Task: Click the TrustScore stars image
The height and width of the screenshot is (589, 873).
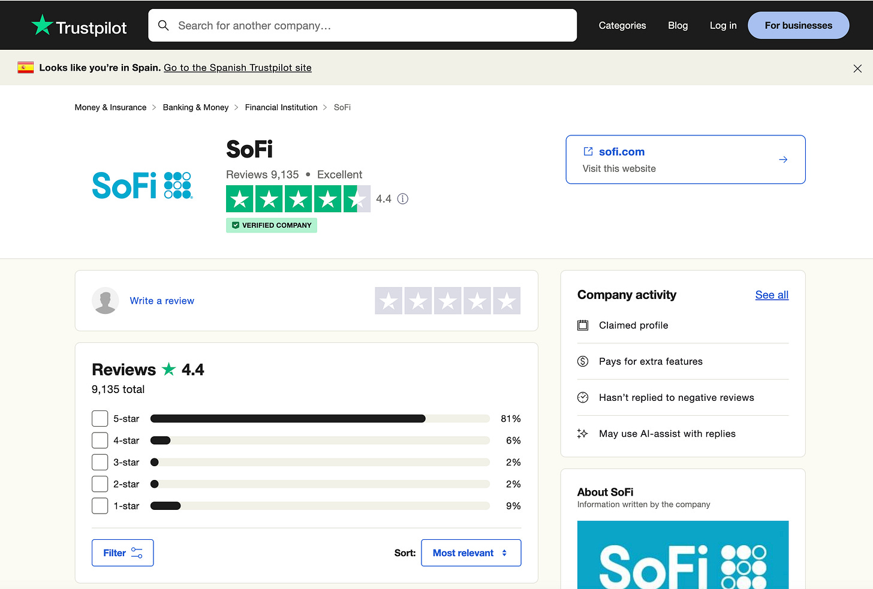Action: (299, 199)
